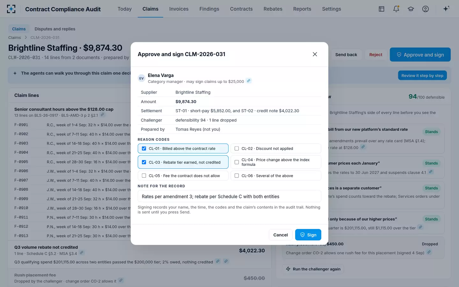
Task: Open link icon next to BLS-AMD-3 reference
Action: click(102, 115)
